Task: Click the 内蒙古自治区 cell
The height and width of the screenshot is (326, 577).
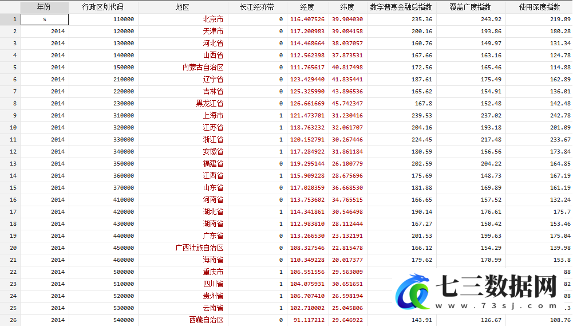Action: (x=183, y=68)
